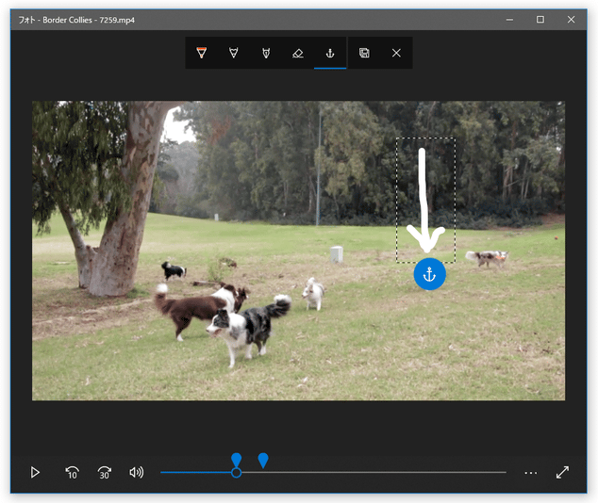Maximize the Photos window
Image resolution: width=598 pixels, height=503 pixels.
point(540,19)
